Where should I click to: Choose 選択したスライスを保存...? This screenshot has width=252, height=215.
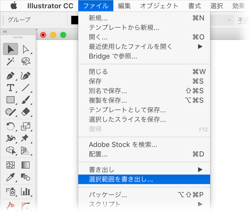[144, 119]
